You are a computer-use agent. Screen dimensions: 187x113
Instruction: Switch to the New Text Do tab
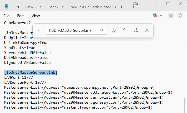[80, 7]
